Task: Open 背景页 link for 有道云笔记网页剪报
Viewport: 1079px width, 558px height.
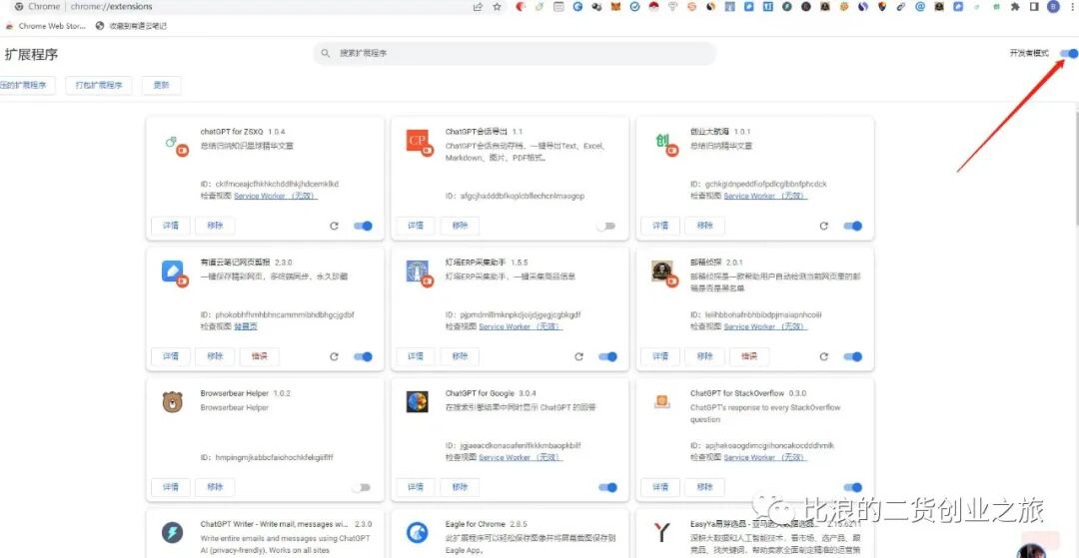Action: pos(246,326)
